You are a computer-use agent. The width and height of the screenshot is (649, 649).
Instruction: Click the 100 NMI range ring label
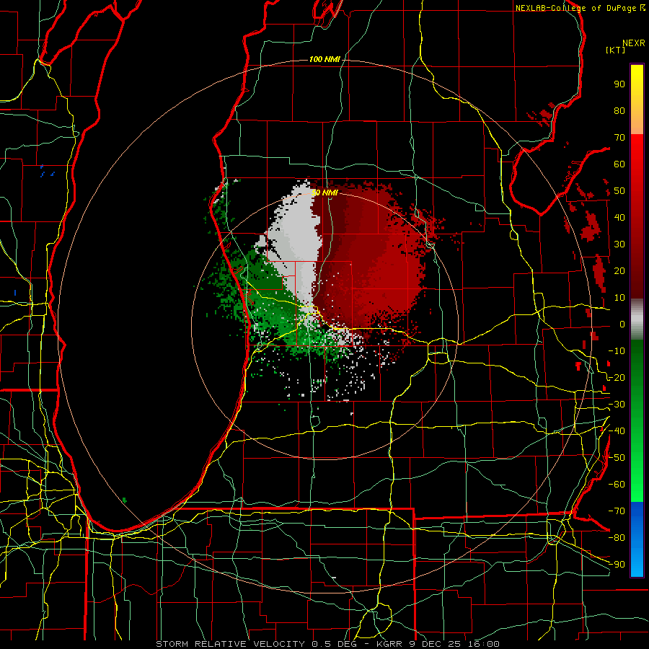(x=324, y=60)
